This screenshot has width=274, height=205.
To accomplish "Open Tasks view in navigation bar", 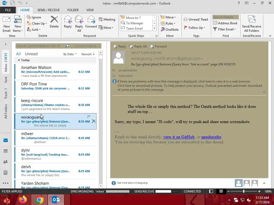I will point(6,172).
